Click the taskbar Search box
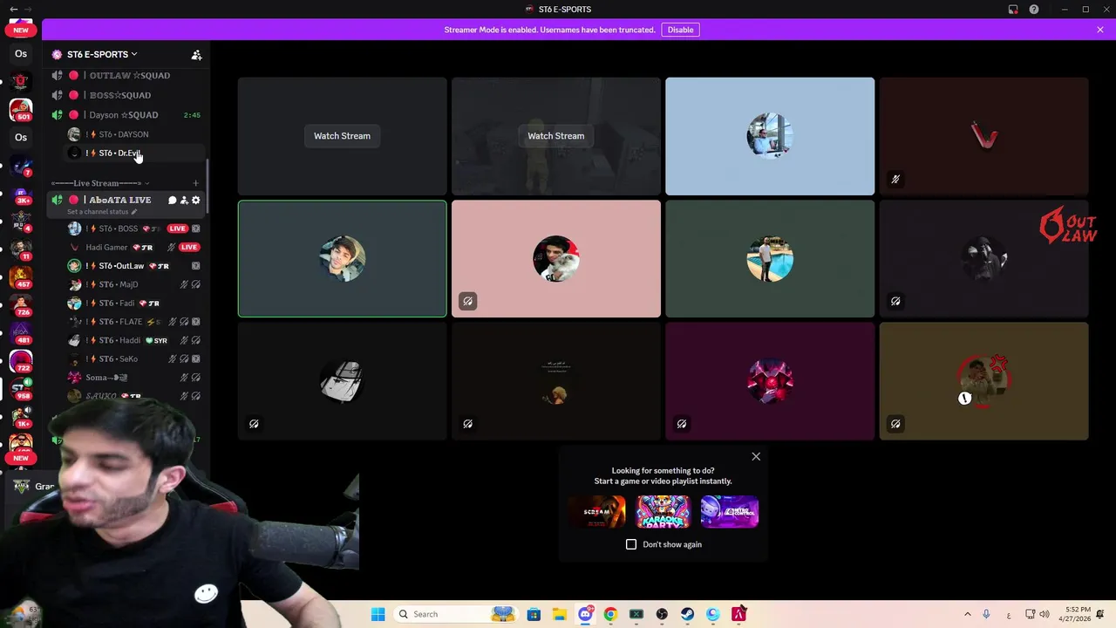The image size is (1116, 628). coord(455,614)
